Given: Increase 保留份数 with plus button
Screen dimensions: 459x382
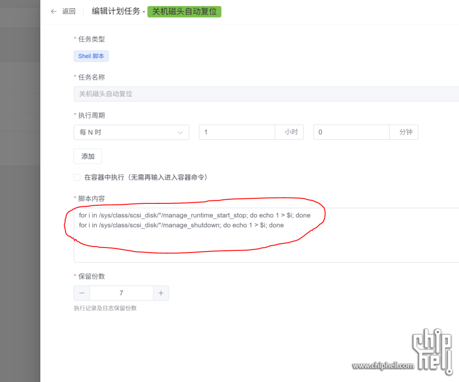Looking at the screenshot, I should tap(161, 293).
